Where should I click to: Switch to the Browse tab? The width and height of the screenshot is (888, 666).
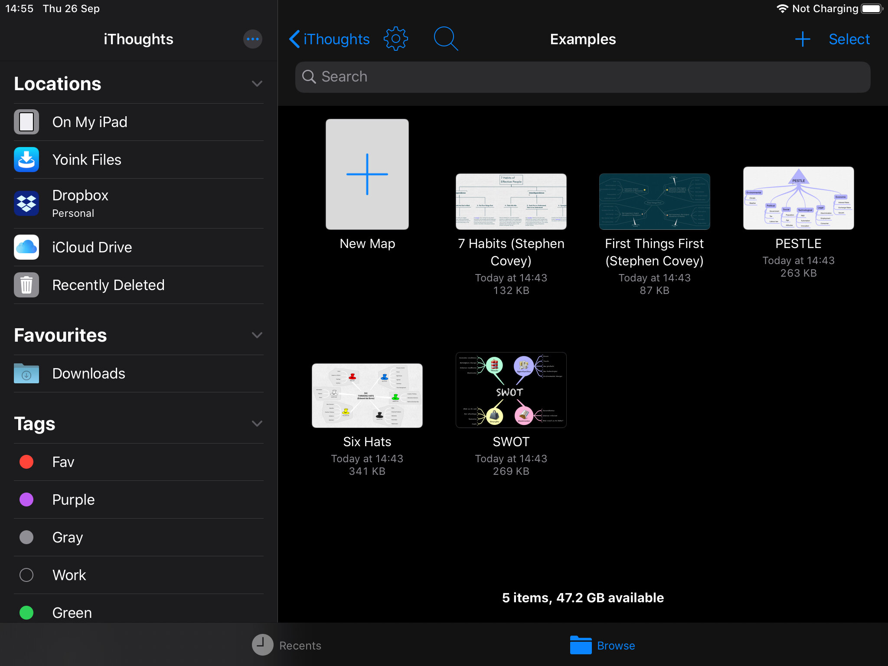point(603,645)
